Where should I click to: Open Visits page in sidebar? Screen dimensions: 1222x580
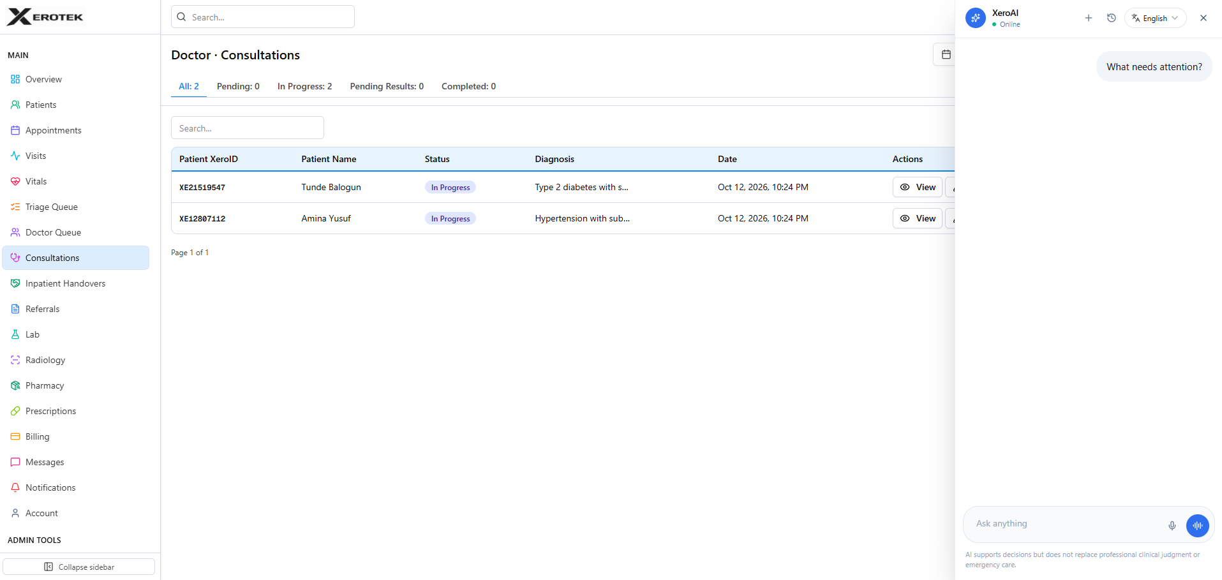coord(75,156)
